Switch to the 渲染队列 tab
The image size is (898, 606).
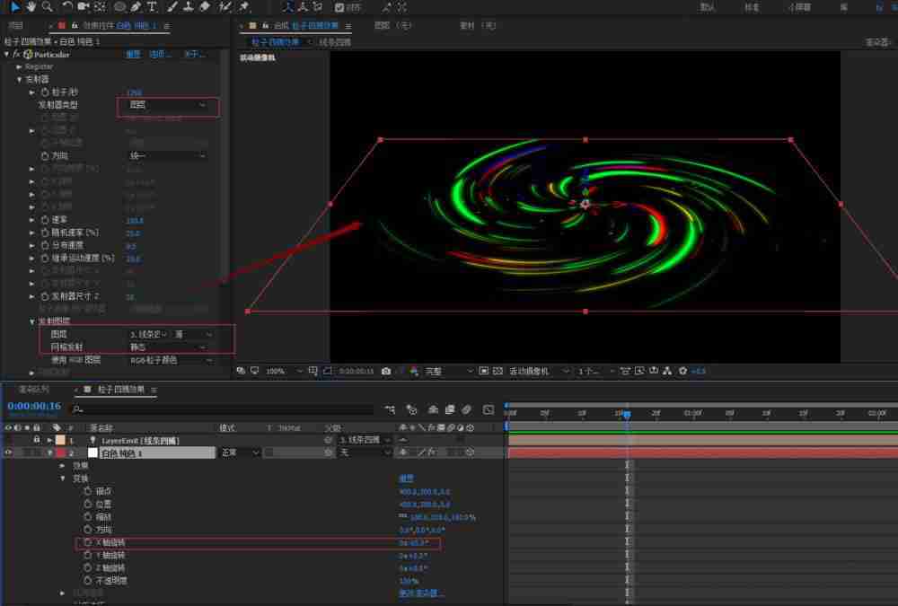point(34,390)
